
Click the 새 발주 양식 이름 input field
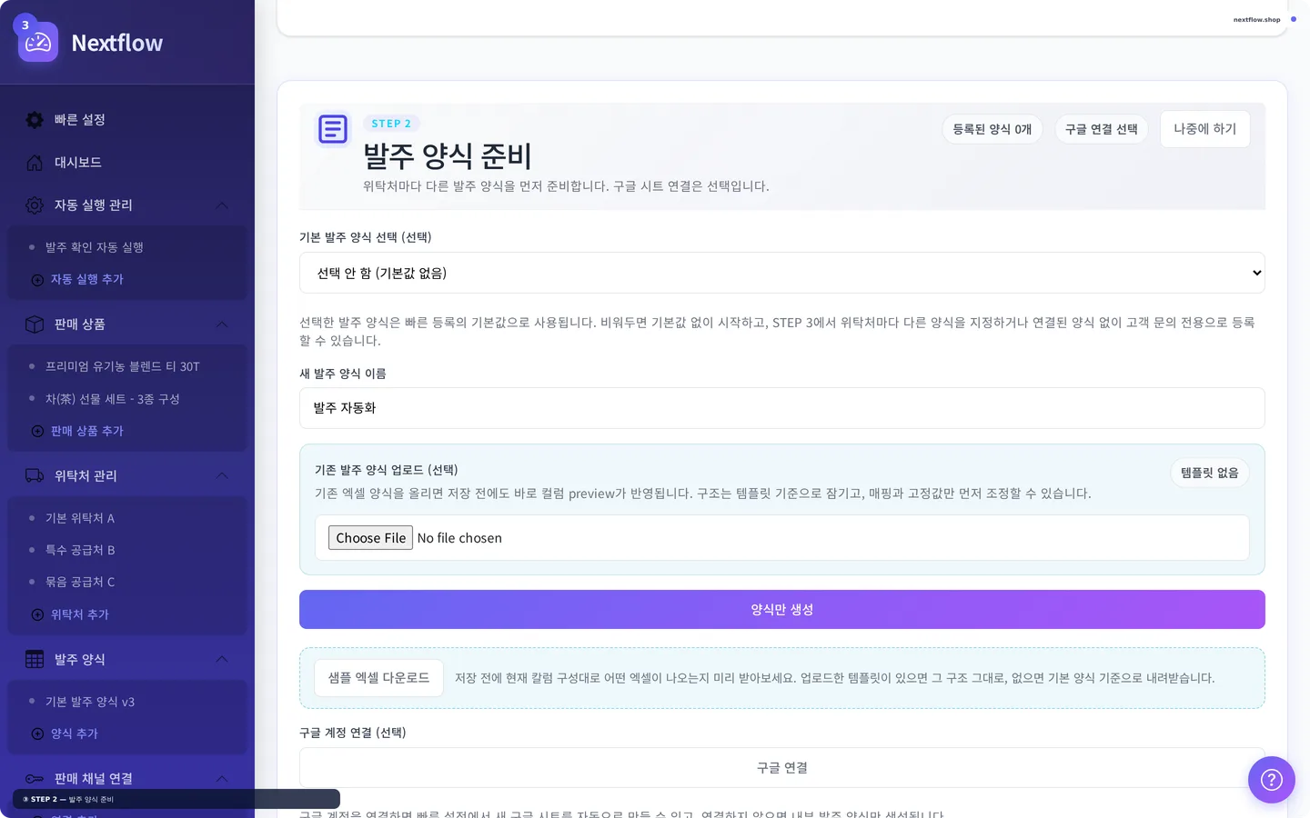click(x=781, y=408)
